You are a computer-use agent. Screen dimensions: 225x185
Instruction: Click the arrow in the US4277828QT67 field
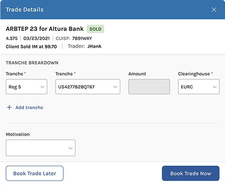115,87
